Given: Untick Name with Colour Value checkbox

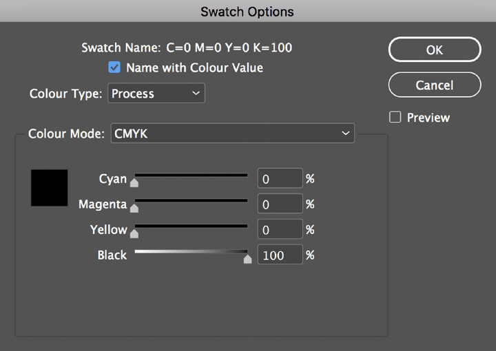Looking at the screenshot, I should [114, 67].
